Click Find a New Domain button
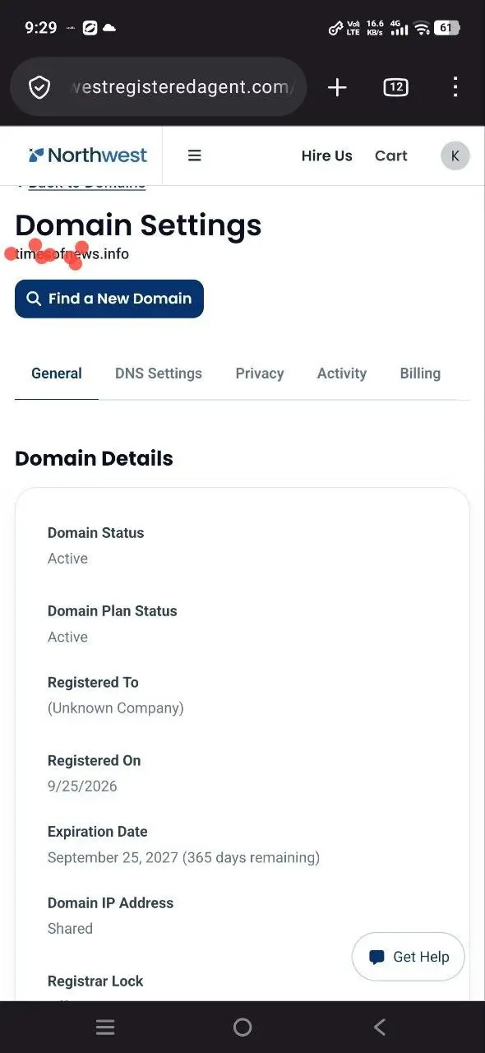The image size is (485, 1053). click(x=109, y=299)
